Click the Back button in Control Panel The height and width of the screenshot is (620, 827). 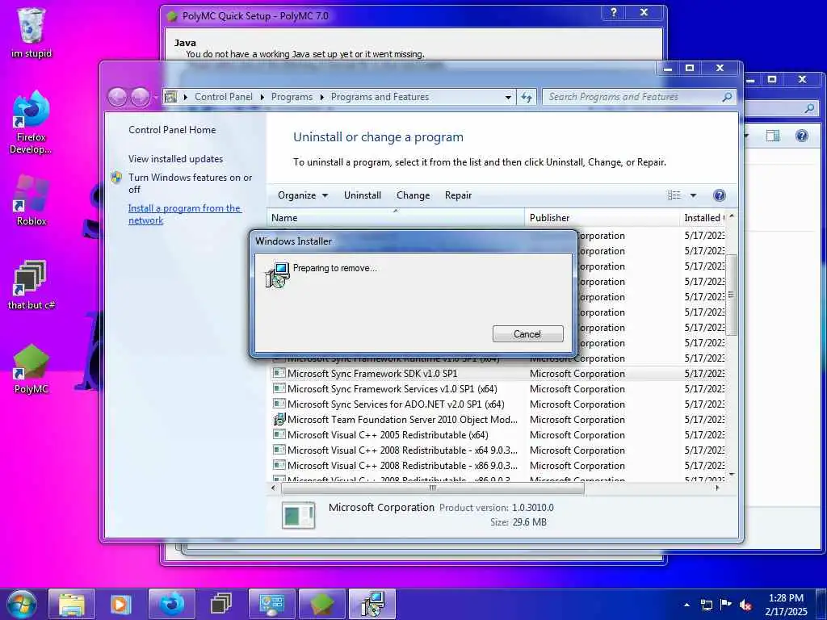[117, 97]
